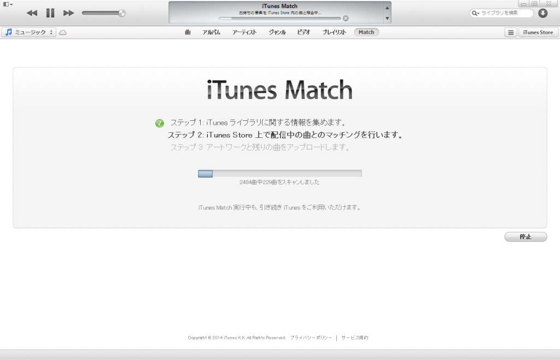
Task: Switch to the 曲 tab
Action: coord(188,32)
